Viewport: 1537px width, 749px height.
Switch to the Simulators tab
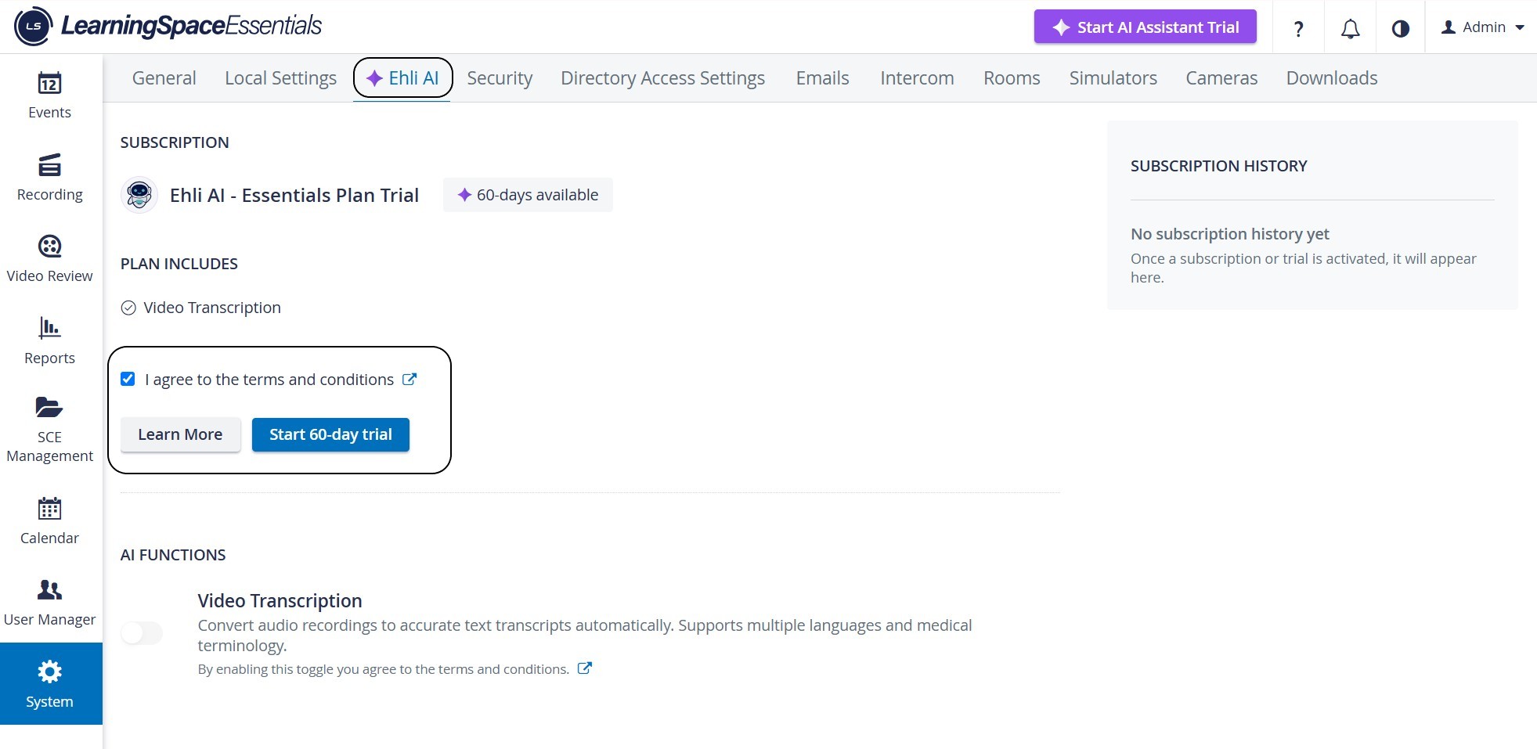point(1113,78)
